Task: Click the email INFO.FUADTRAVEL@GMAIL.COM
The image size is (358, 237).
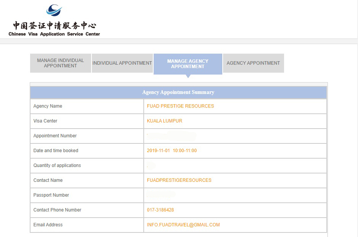Action: [x=183, y=225]
